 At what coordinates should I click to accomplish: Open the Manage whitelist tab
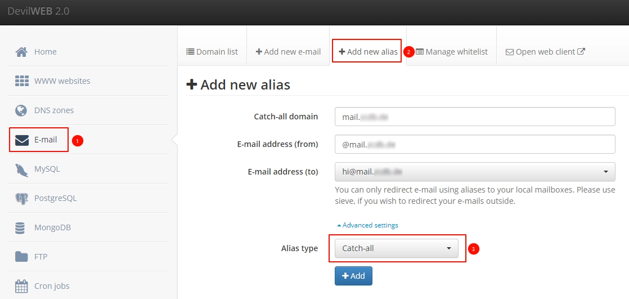[x=451, y=52]
